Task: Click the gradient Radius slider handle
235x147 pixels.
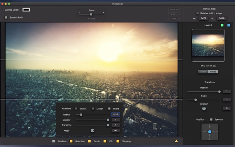Action: [x=81, y=115]
